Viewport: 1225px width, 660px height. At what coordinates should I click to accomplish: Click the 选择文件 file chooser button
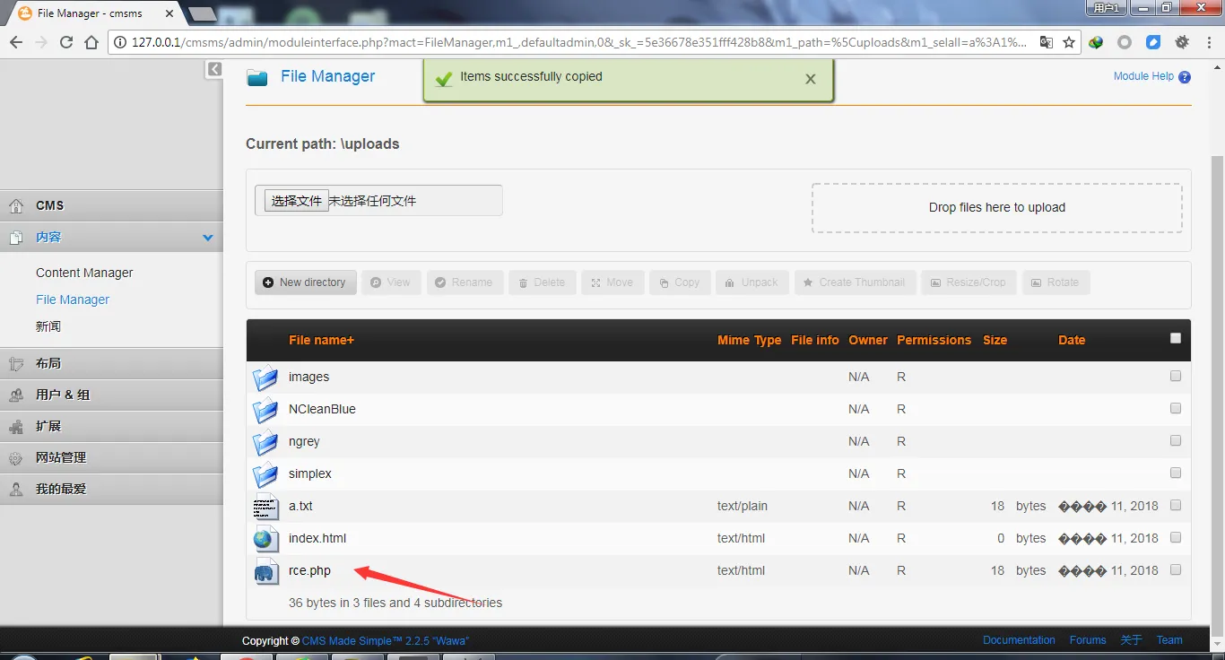[x=296, y=201]
